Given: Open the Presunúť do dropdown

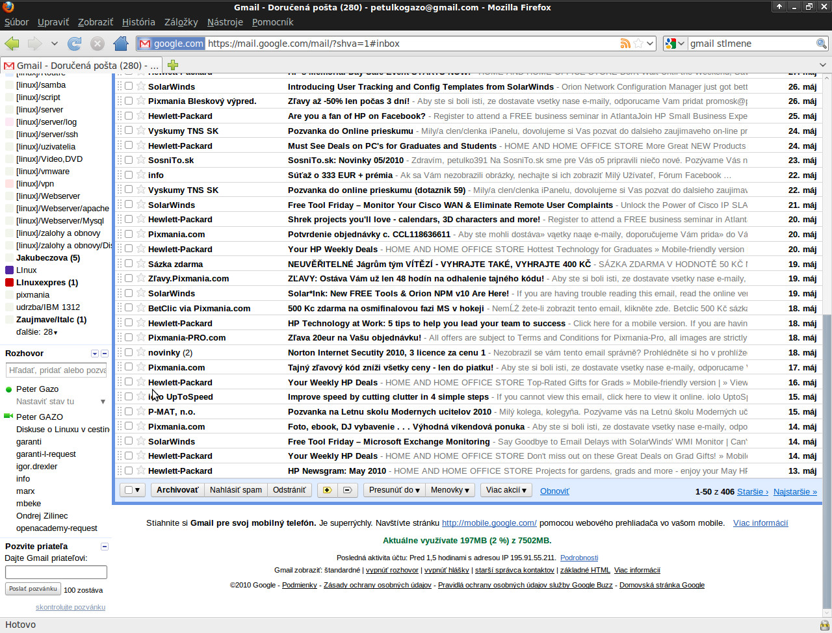Looking at the screenshot, I should click(x=394, y=490).
